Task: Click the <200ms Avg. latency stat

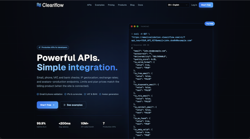Action: [64, 125]
